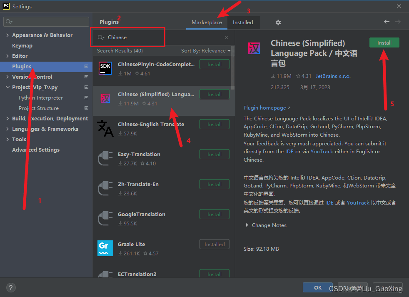Install the Chinese language pack from details

coord(384,43)
